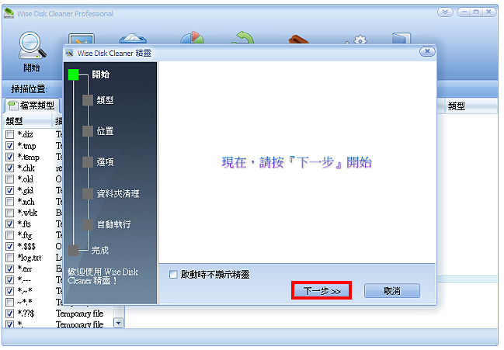Click the *log.txt row label
The height and width of the screenshot is (350, 504).
30,258
